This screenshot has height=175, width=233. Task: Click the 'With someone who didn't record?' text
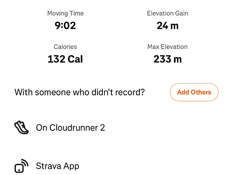click(80, 93)
